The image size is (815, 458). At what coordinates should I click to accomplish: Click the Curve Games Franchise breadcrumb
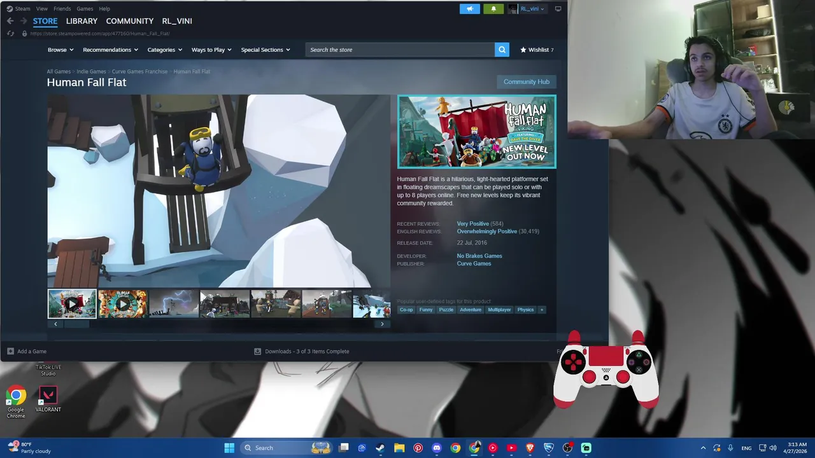point(139,71)
